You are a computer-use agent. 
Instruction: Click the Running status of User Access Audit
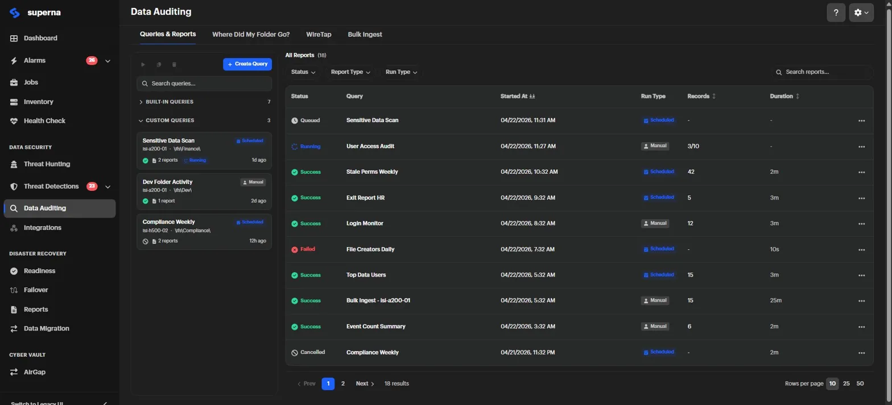306,147
